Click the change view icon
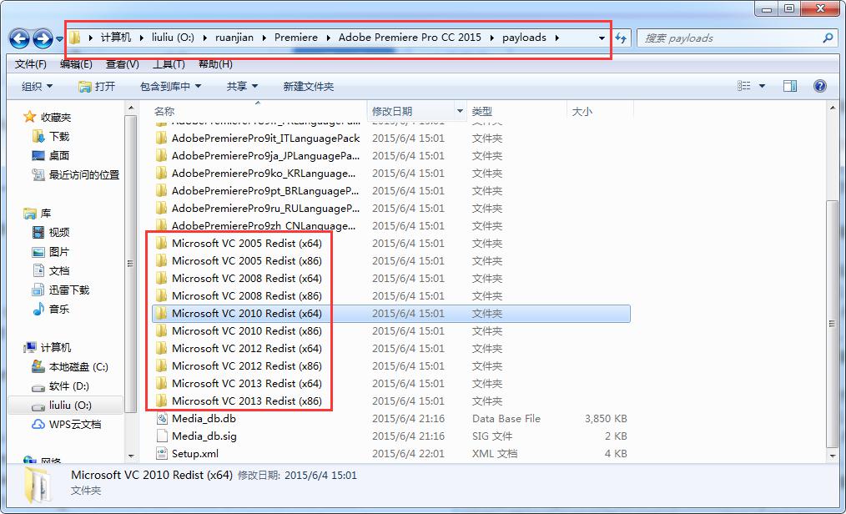846x514 pixels. click(x=743, y=86)
